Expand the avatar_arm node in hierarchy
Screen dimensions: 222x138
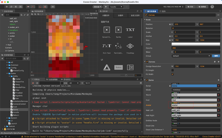[x=9, y=27]
